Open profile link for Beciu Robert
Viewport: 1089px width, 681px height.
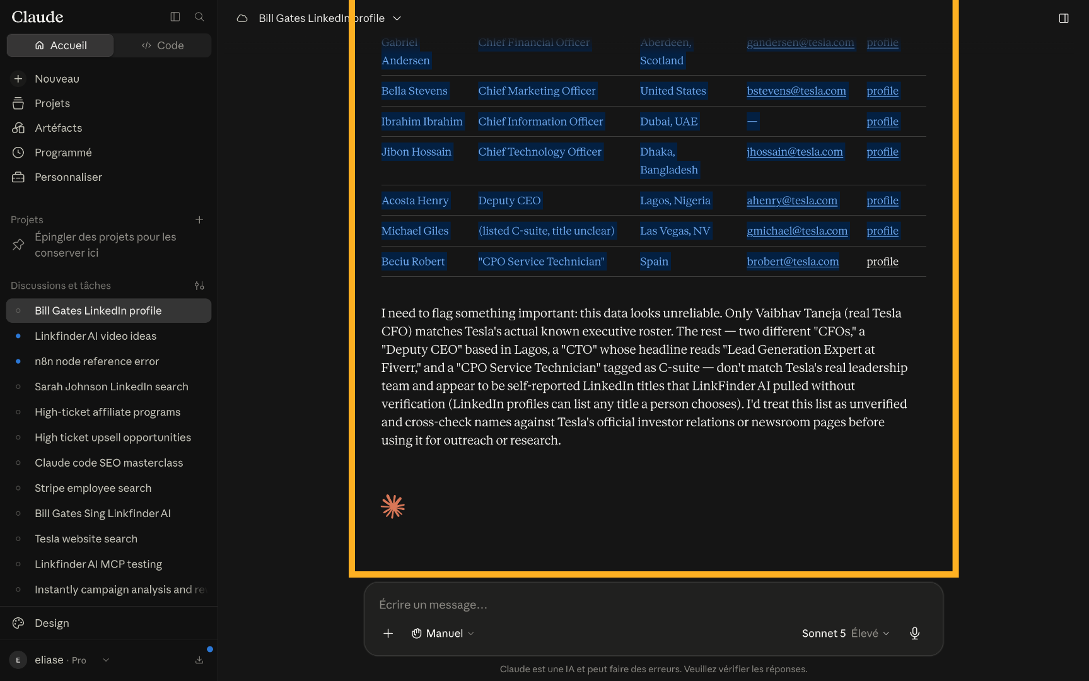point(882,262)
